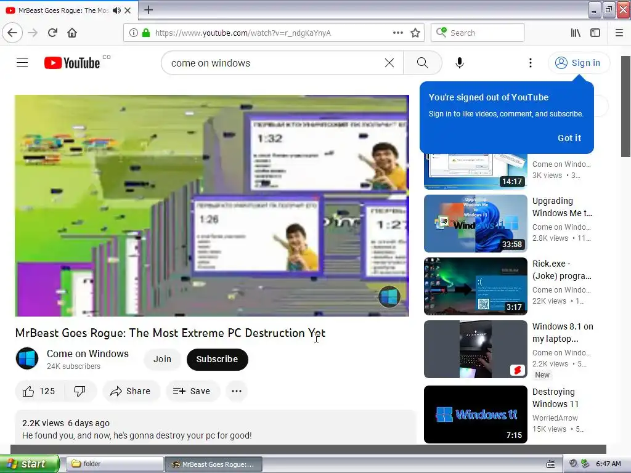Viewport: 631px width, 473px height.
Task: Open the browser Library icon
Action: [576, 33]
